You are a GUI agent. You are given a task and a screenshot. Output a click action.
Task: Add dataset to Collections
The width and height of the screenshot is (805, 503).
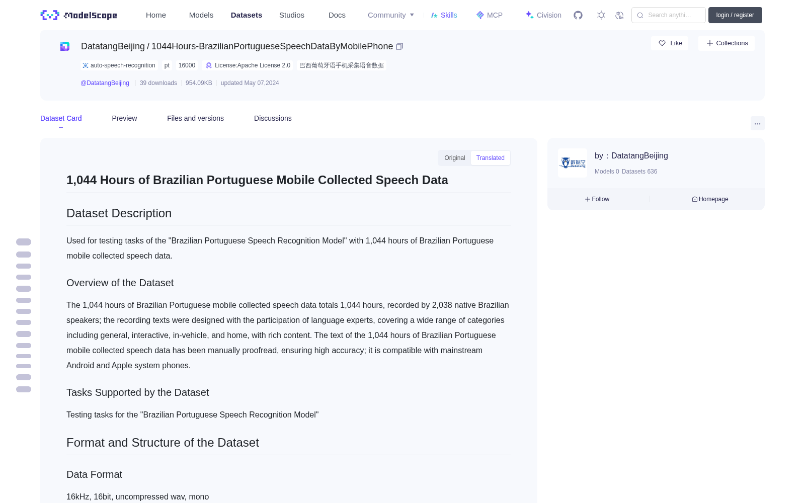[727, 43]
